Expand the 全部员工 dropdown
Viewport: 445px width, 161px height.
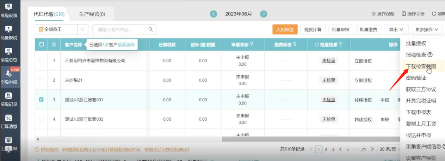(x=83, y=29)
